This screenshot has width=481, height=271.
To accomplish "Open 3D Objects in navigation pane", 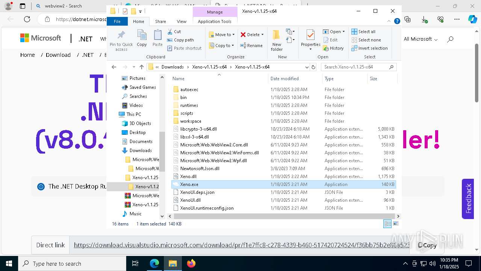I will [x=140, y=123].
